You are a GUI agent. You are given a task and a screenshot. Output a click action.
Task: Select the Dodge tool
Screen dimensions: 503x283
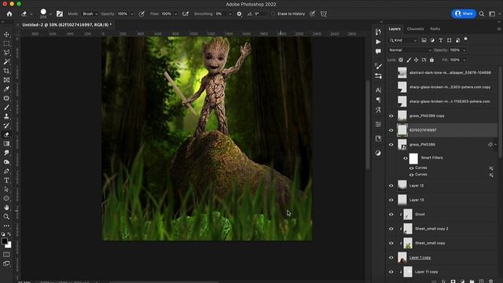point(6,162)
